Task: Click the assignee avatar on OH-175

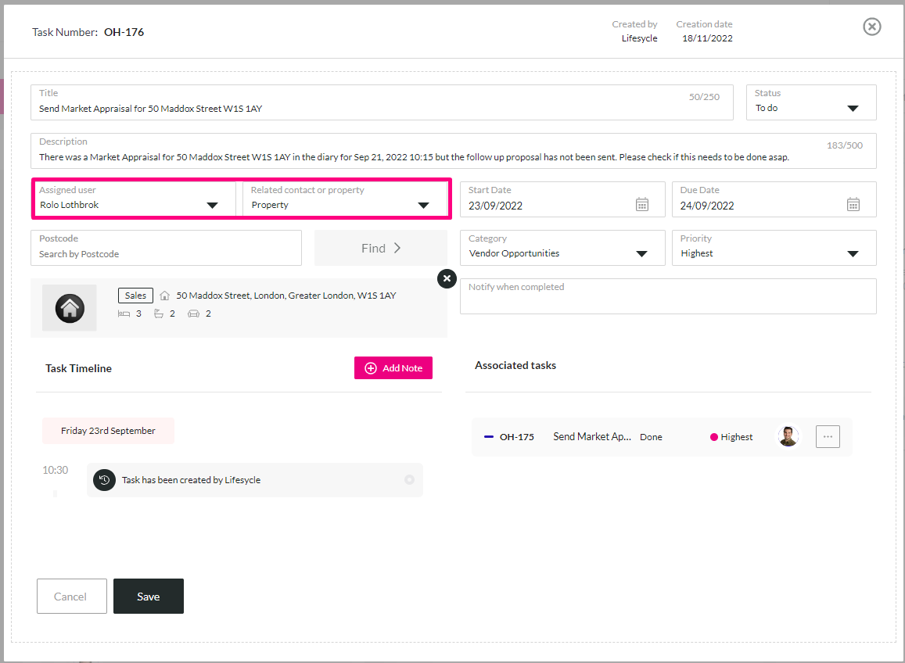Action: pos(788,437)
